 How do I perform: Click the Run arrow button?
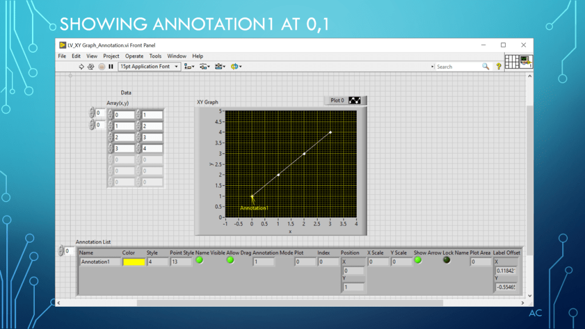81,67
